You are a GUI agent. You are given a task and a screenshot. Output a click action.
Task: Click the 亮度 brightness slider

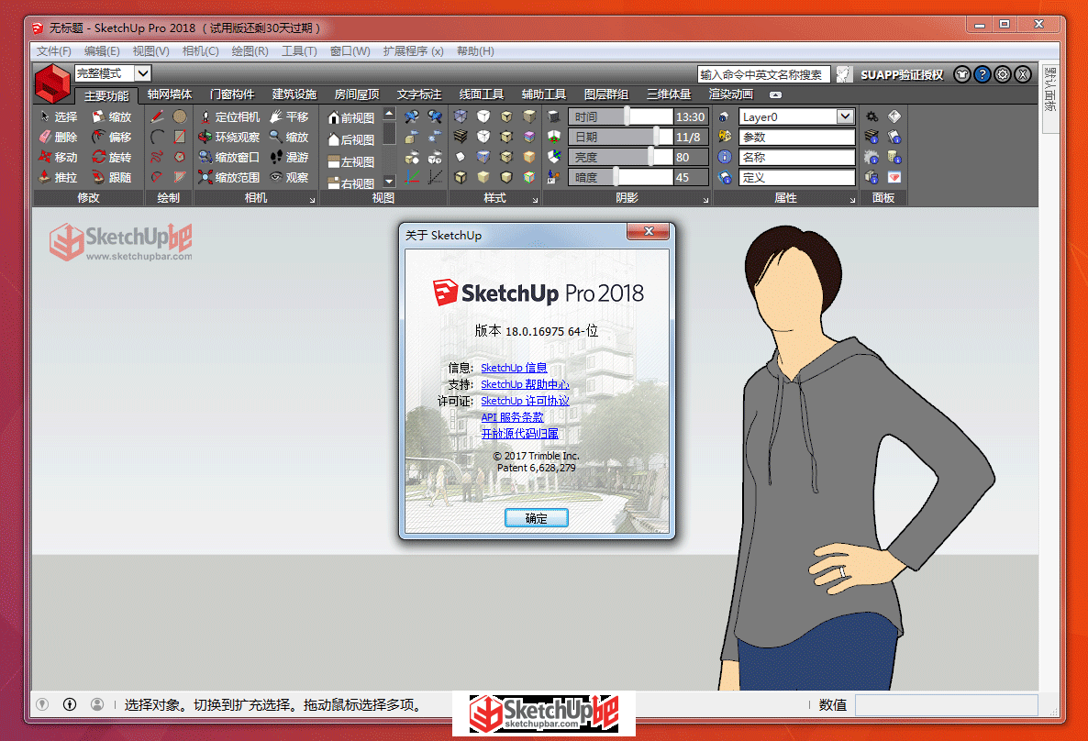point(621,157)
